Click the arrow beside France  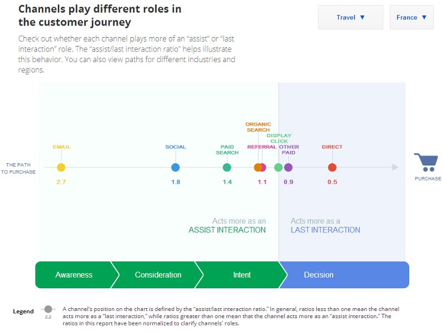424,17
